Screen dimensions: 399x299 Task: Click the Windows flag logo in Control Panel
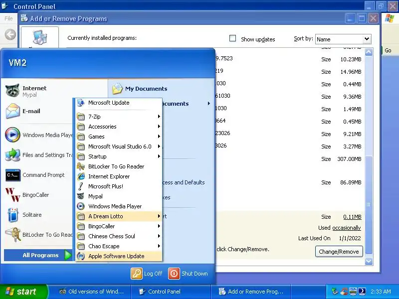point(390,18)
